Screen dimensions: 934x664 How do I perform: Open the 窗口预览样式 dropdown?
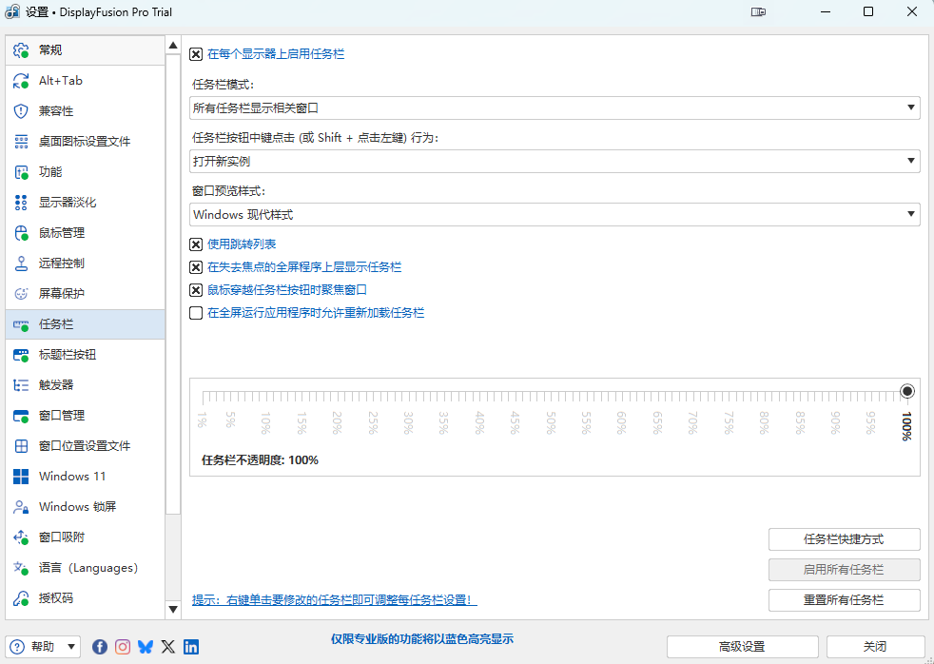(x=555, y=215)
